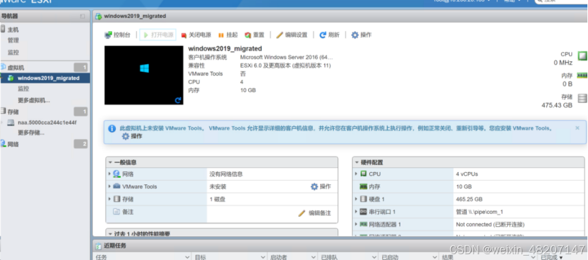Viewport: 588px width, 260px height.
Task: Sort by the 结果 column header
Action: (x=488, y=257)
